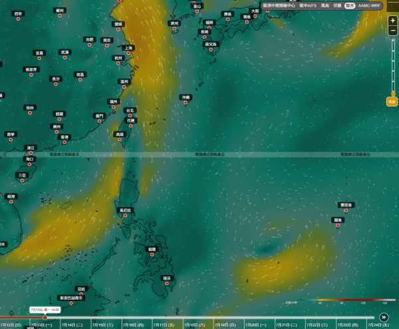The width and height of the screenshot is (399, 329).
Task: Zoom out the map with minus button
Action: click(x=392, y=31)
